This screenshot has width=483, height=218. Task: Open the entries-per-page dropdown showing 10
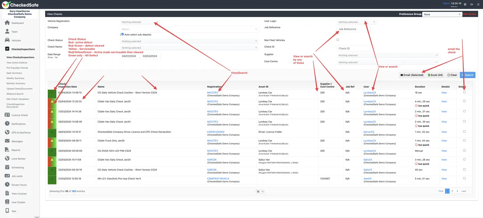click(260, 192)
